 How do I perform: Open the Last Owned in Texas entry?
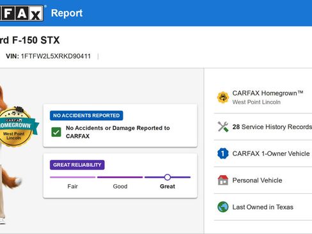pyautogui.click(x=263, y=207)
